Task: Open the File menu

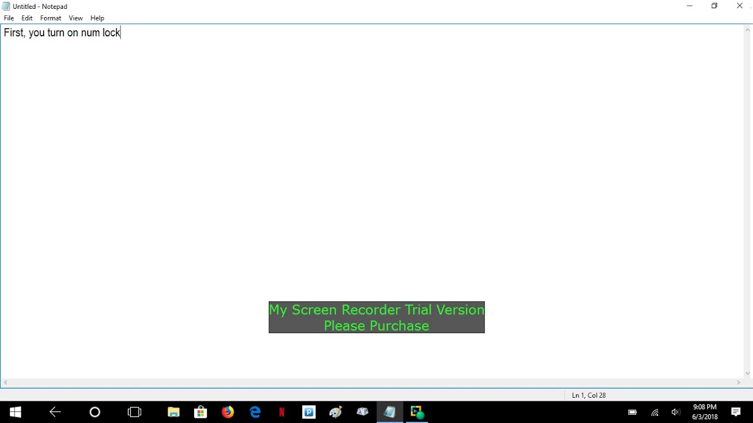Action: click(9, 18)
